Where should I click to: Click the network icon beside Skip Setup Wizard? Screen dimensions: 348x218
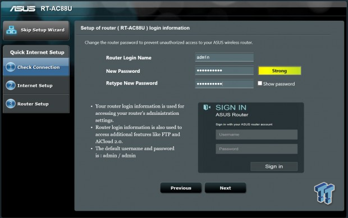click(11, 30)
